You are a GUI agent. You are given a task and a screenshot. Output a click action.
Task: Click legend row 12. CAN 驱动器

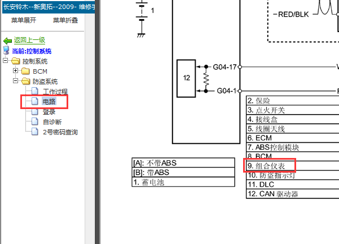point(293,193)
